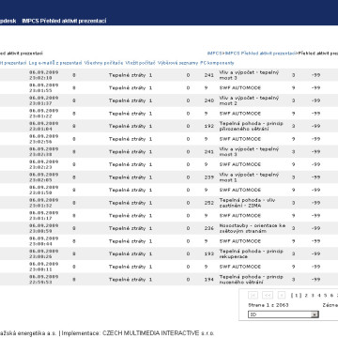338x338 pixels.
Task: Go to page 2 in the pagination
Action: [306, 295]
